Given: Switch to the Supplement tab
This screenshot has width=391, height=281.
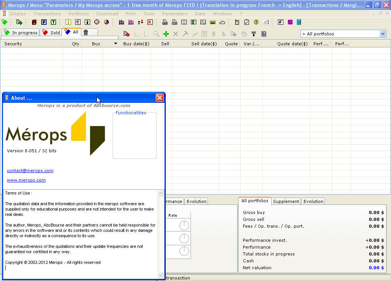Looking at the screenshot, I should click(286, 201).
